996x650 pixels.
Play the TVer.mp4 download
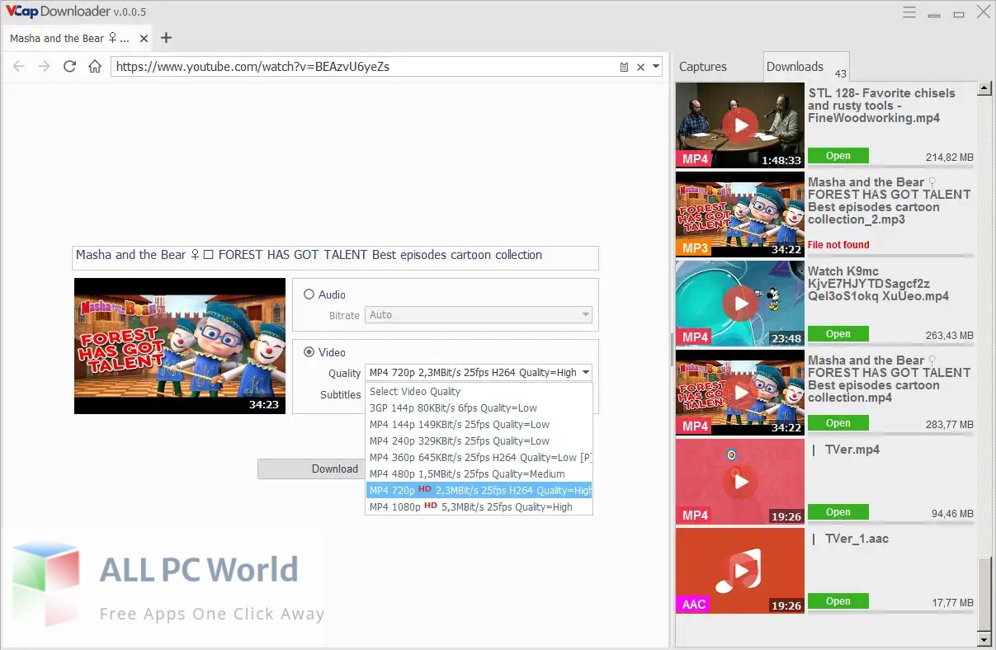pos(740,481)
